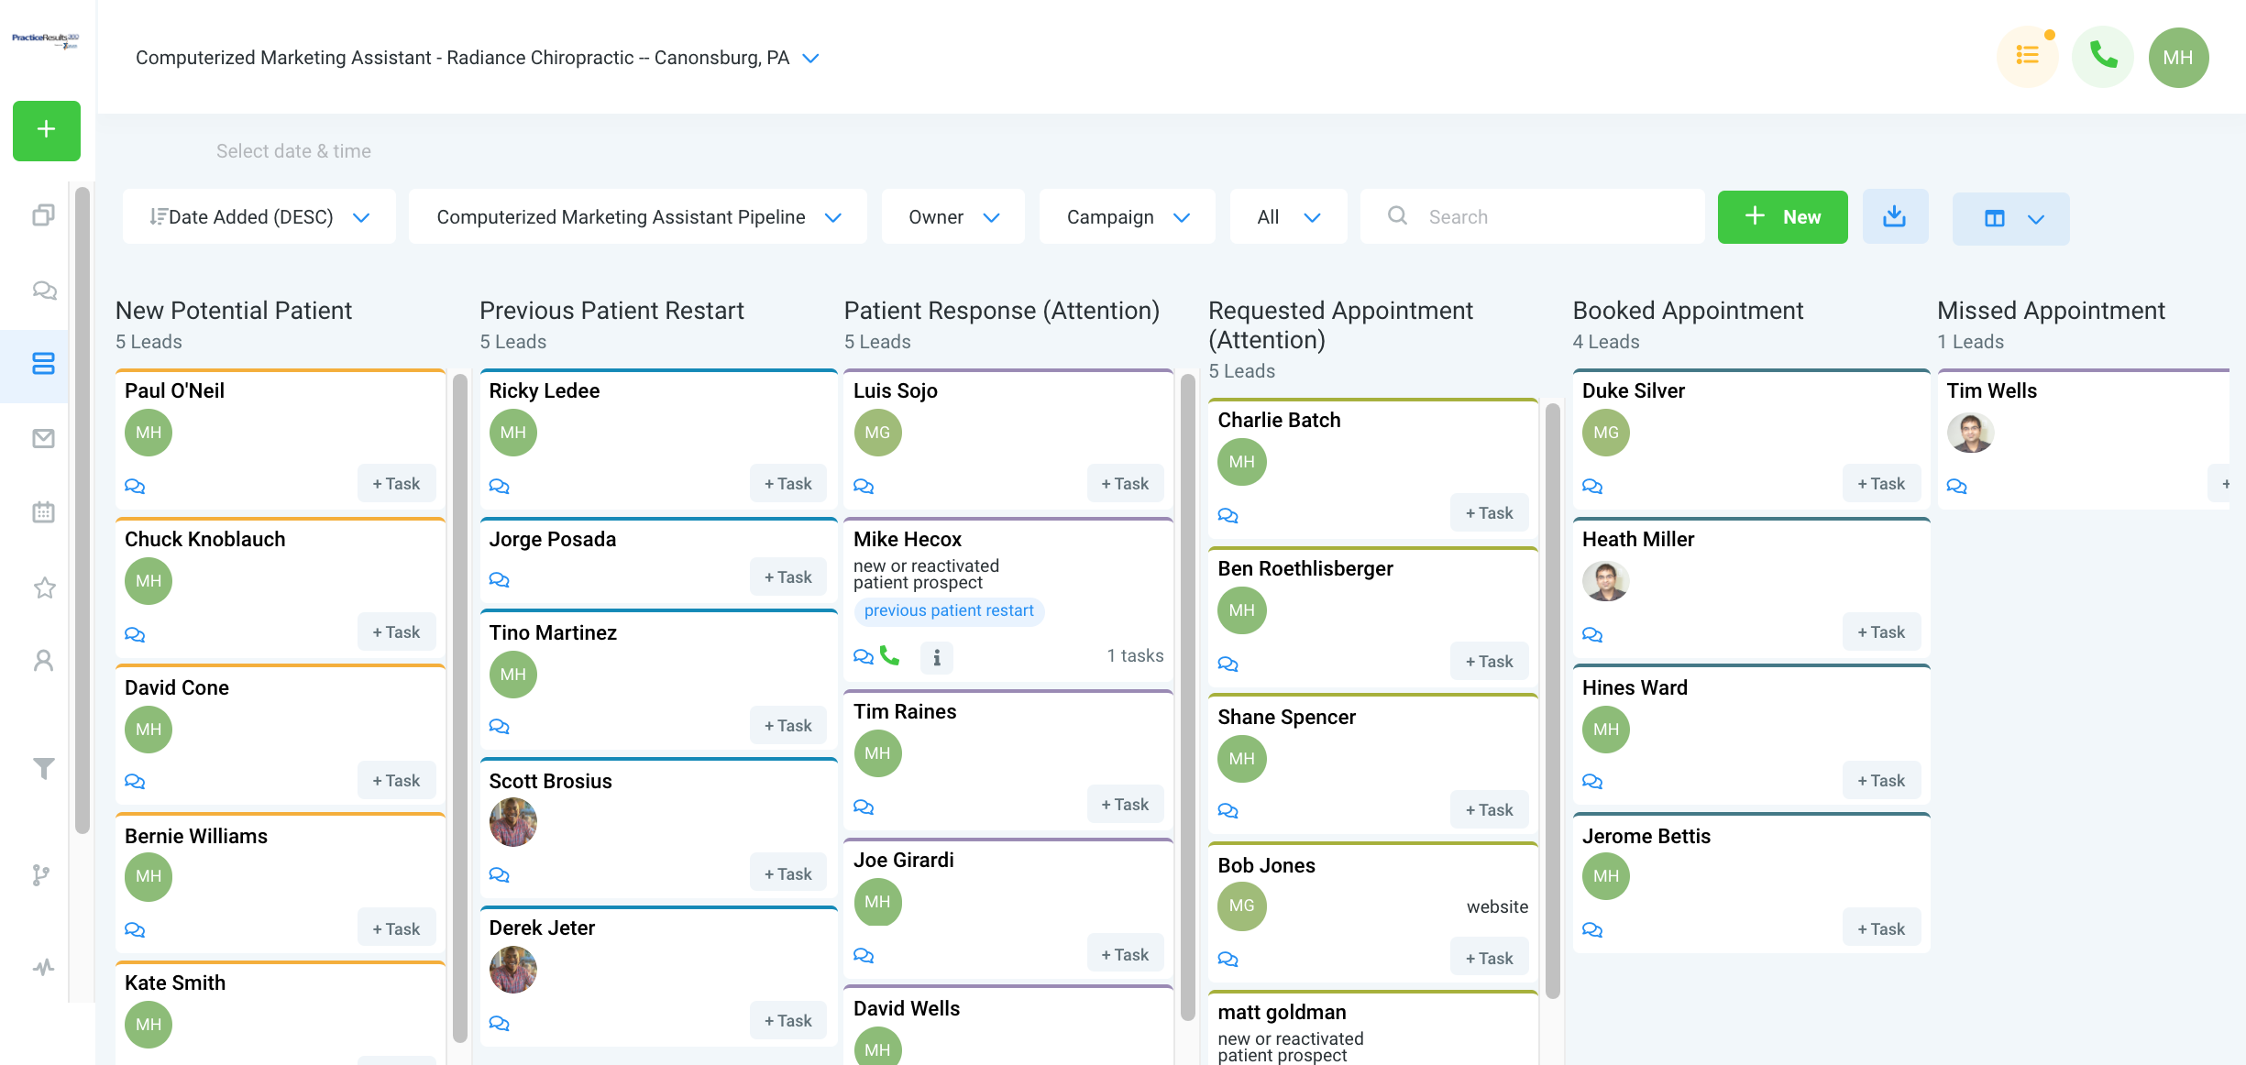Open the conversations icon in sidebar

[x=44, y=291]
